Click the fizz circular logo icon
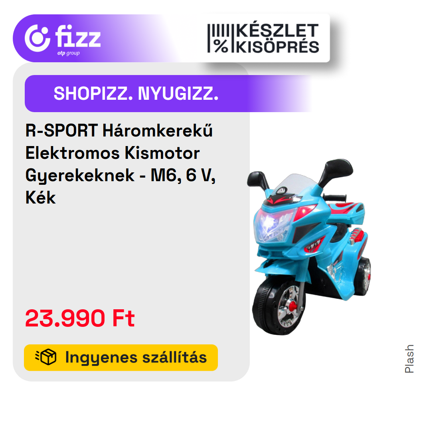This screenshot has height=431, width=431. [x=38, y=38]
